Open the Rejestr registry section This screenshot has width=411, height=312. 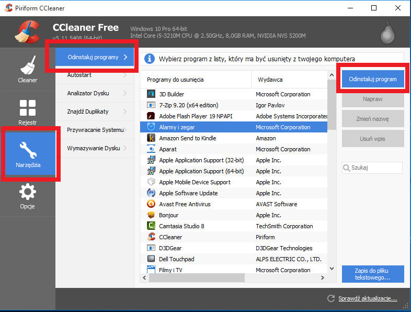point(28,112)
